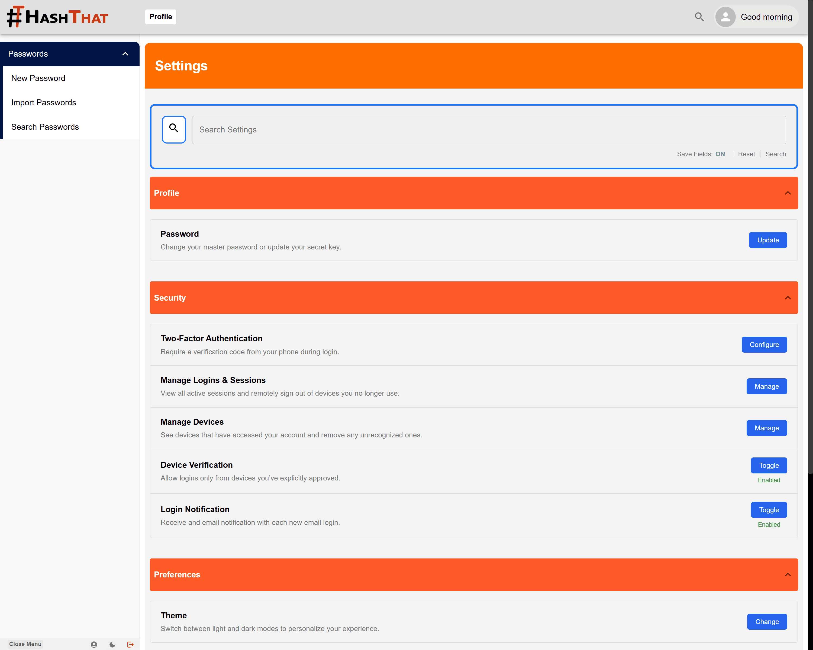The height and width of the screenshot is (650, 813).
Task: Switch to dark mode moon icon
Action: (x=112, y=644)
